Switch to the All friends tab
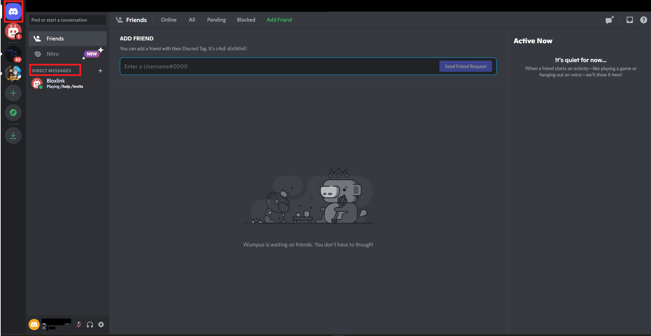Screen dimensions: 651x336 tap(192, 20)
